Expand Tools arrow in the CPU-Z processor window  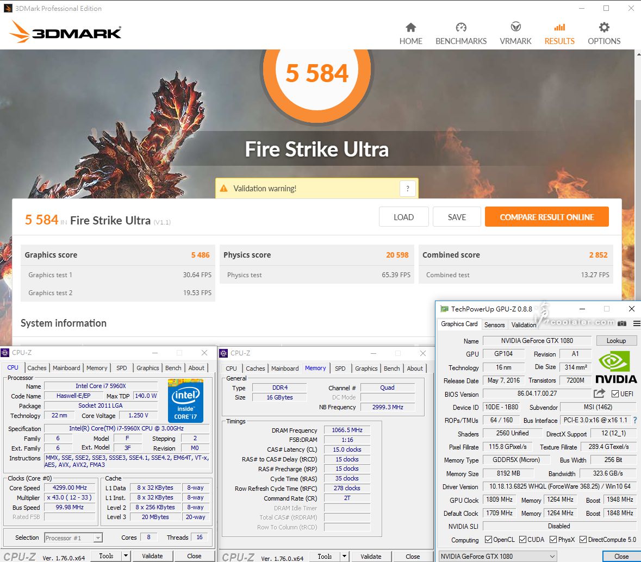(x=126, y=556)
